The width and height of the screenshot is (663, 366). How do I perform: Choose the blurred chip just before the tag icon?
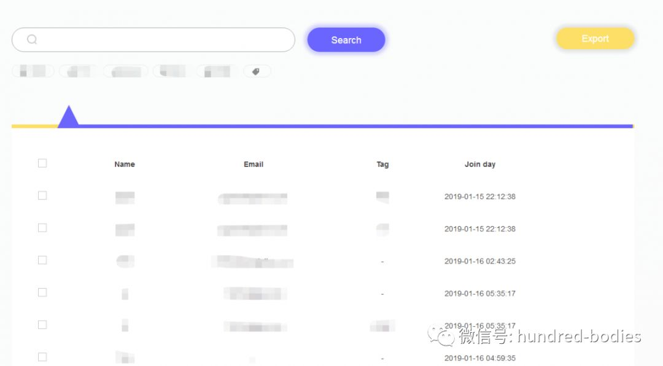coord(217,72)
